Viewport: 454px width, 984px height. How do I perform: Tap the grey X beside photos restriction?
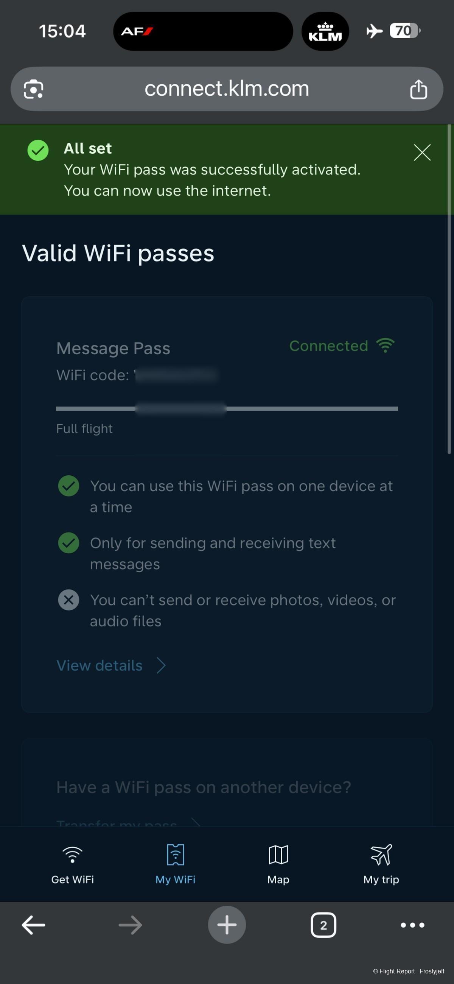click(x=69, y=600)
